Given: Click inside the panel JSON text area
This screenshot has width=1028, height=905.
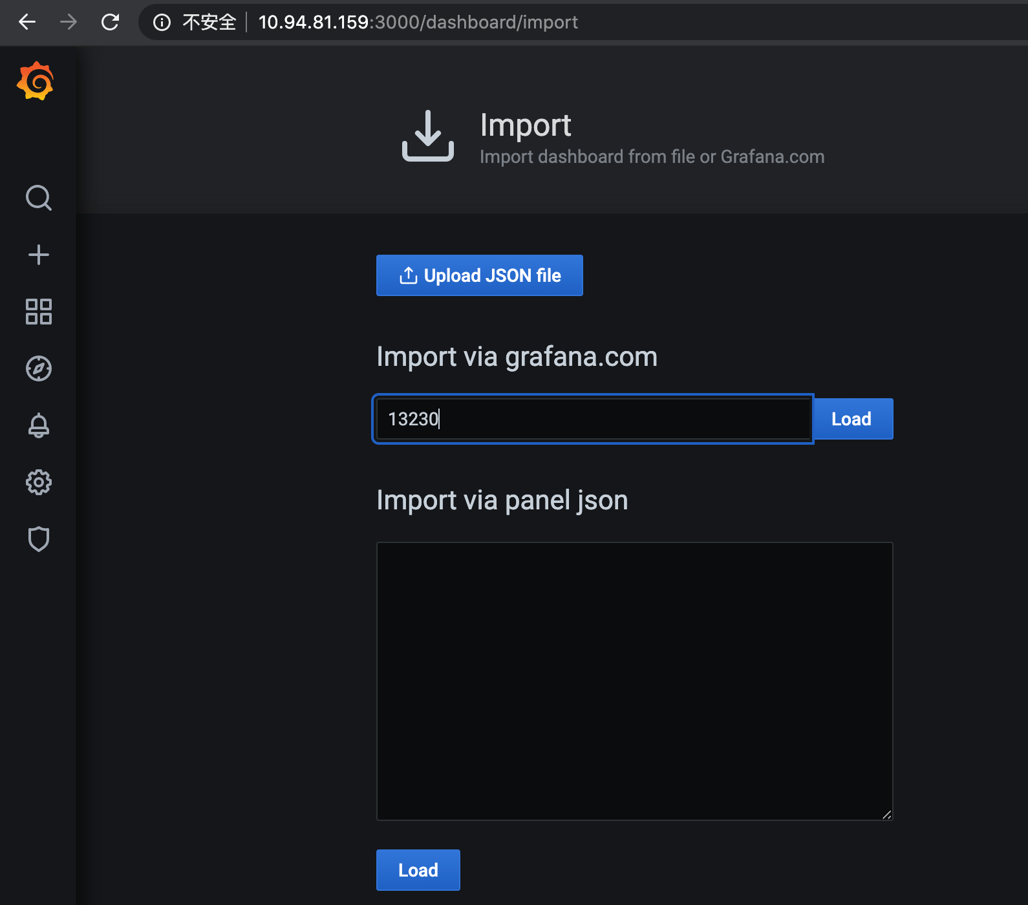Looking at the screenshot, I should 635,681.
